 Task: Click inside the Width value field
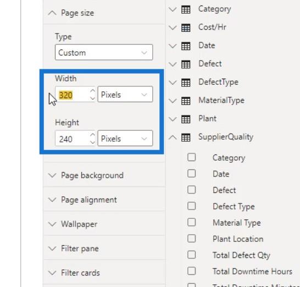(x=72, y=95)
